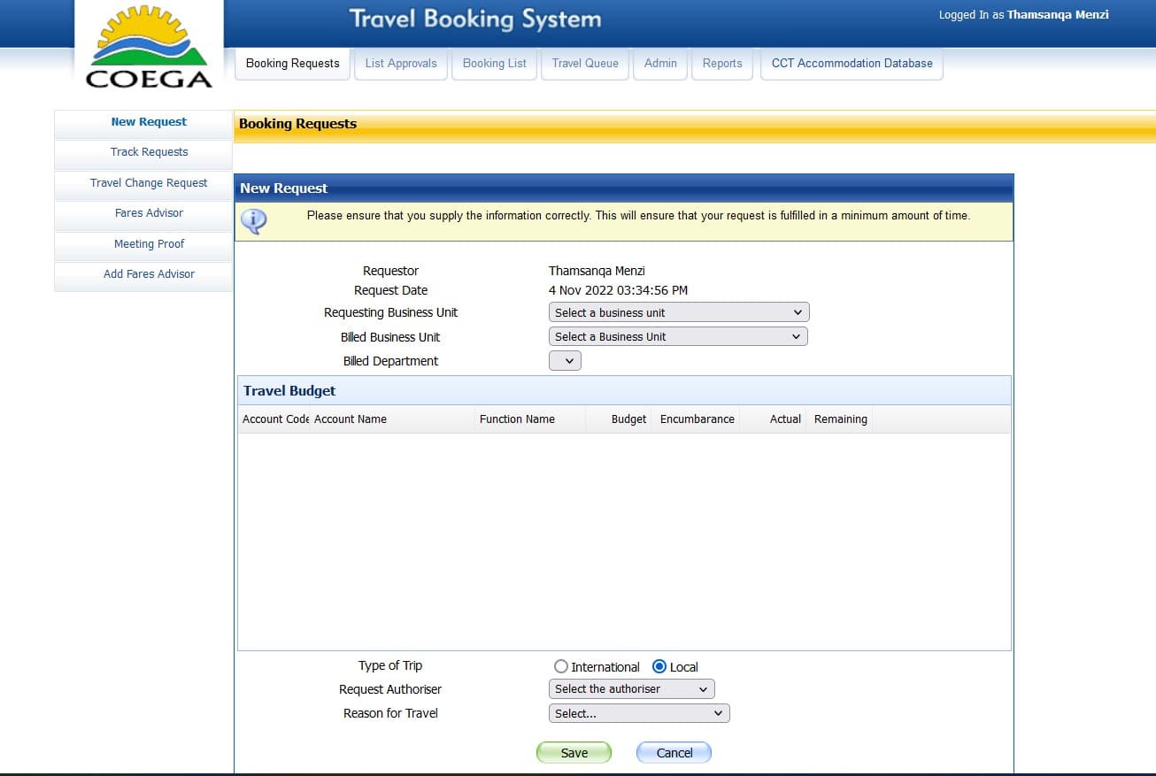Click the Account Name column header
Screen dimensions: 1156x776
click(393, 419)
